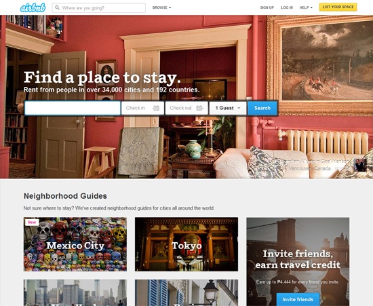
Task: Open the 1 Guest dropdown
Action: pyautogui.click(x=228, y=108)
